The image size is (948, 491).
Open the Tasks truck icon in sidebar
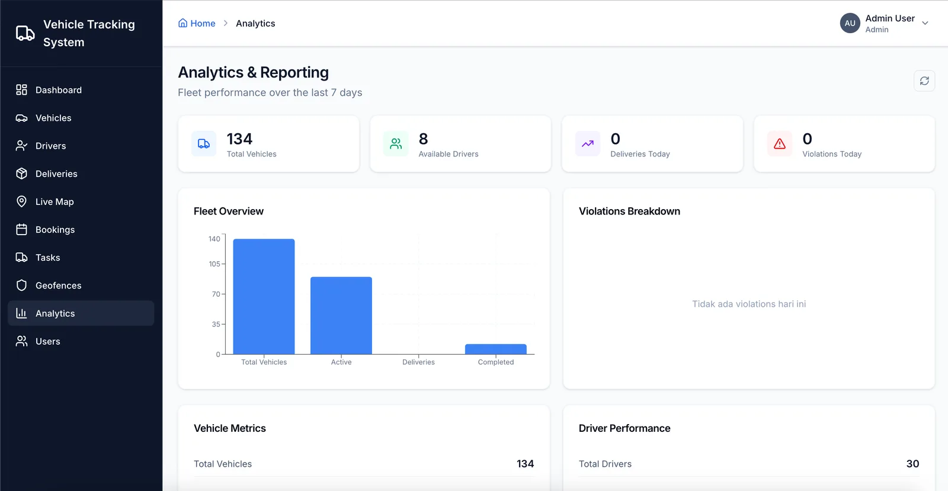point(21,258)
